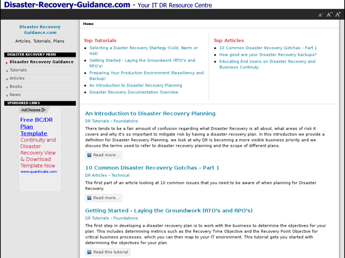Open Technical category link
Image resolution: width=345 pixels, height=258 pixels.
(120, 176)
